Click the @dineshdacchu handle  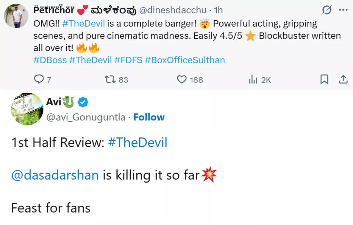[x=173, y=10]
